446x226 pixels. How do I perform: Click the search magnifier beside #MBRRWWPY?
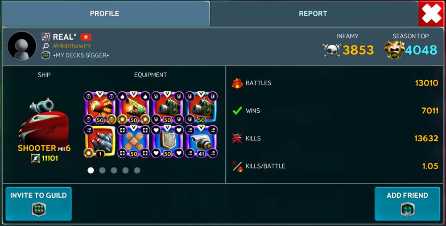tap(45, 46)
